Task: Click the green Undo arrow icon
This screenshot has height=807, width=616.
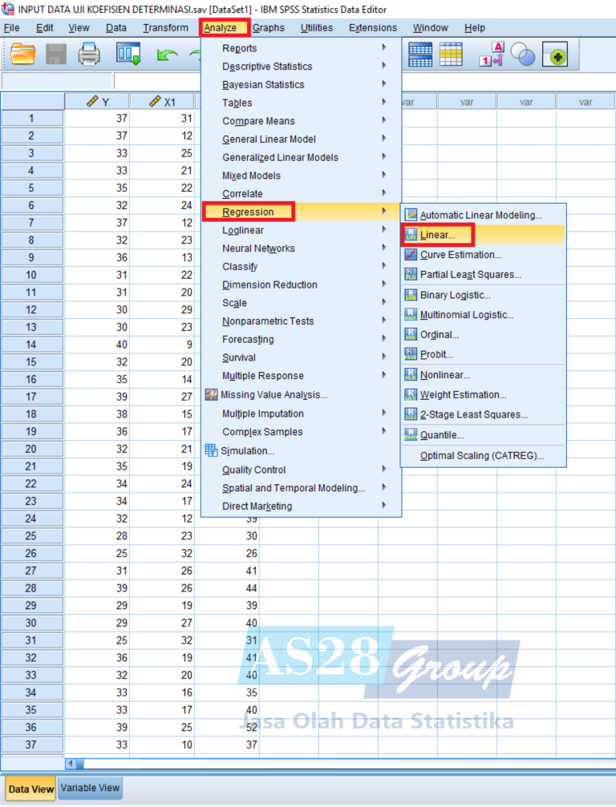Action: click(167, 54)
